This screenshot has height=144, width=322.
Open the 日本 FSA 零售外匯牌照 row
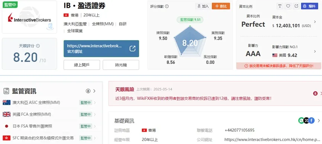[x=50, y=126]
